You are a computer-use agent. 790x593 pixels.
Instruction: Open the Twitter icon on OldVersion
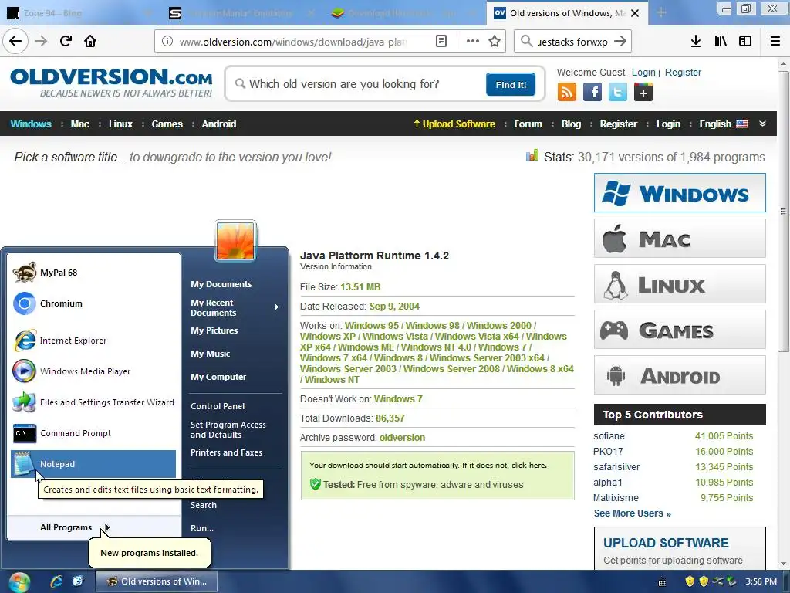pyautogui.click(x=618, y=93)
